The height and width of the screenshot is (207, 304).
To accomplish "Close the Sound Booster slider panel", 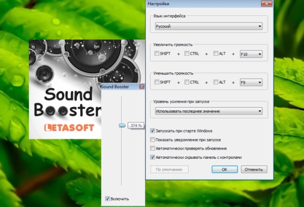I will [x=142, y=87].
